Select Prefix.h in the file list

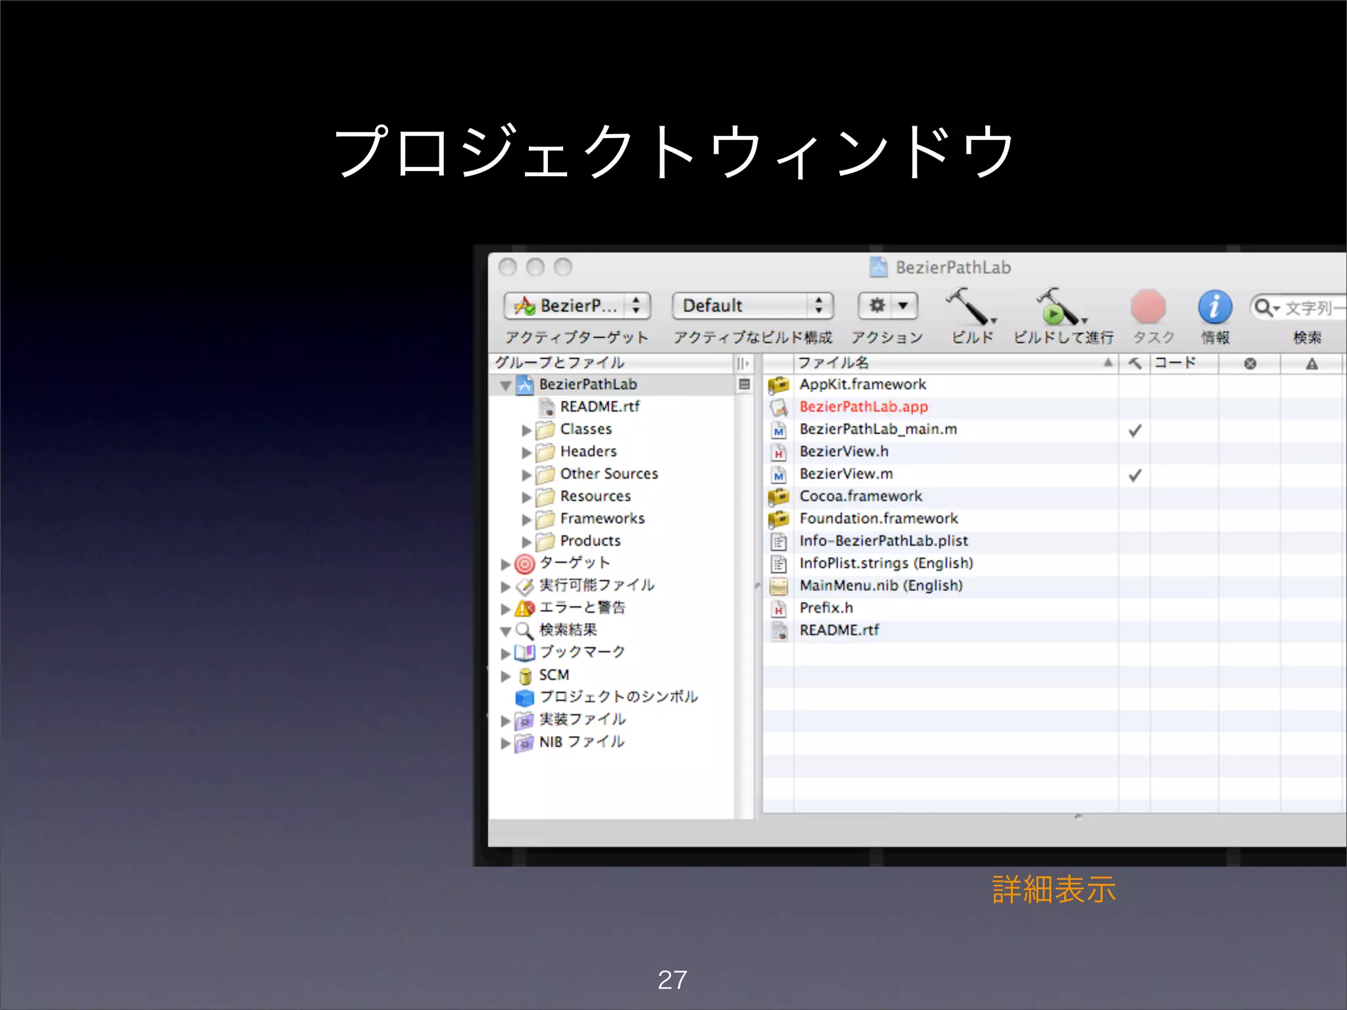pyautogui.click(x=826, y=608)
